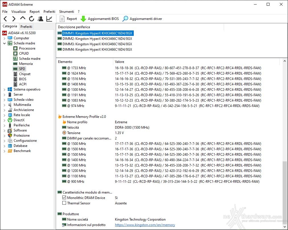Click the Processore CPU icon
The height and width of the screenshot is (230, 288).
(x=15, y=48)
